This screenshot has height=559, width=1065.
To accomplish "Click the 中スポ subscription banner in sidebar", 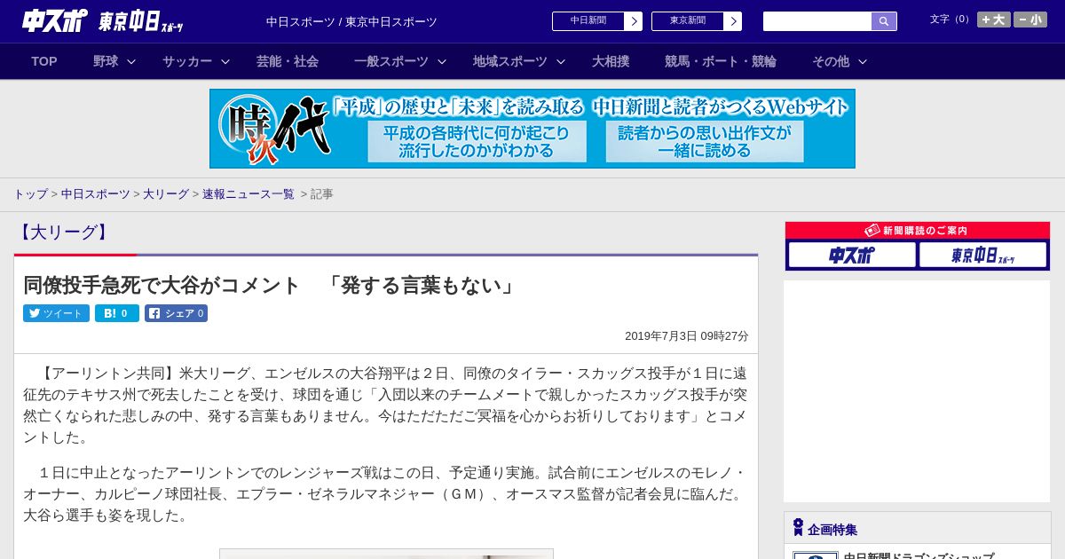I will (x=852, y=256).
